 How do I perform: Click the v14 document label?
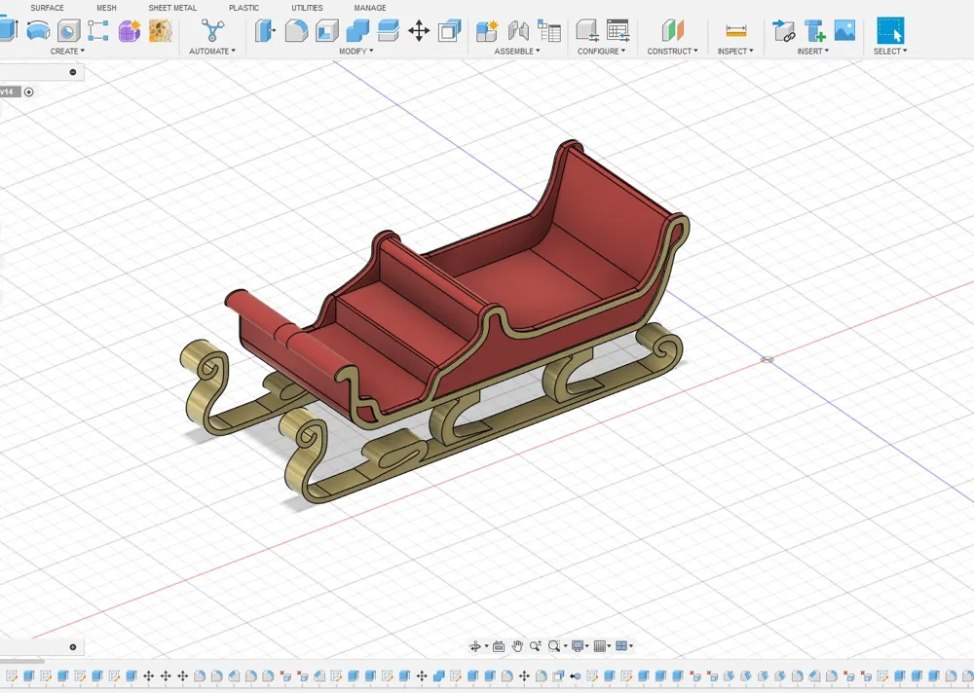click(x=9, y=91)
